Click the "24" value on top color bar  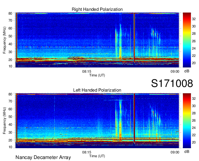194,48
